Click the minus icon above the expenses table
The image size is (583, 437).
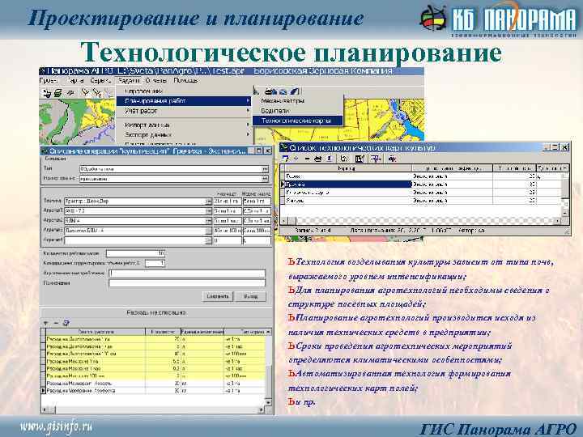click(56, 323)
